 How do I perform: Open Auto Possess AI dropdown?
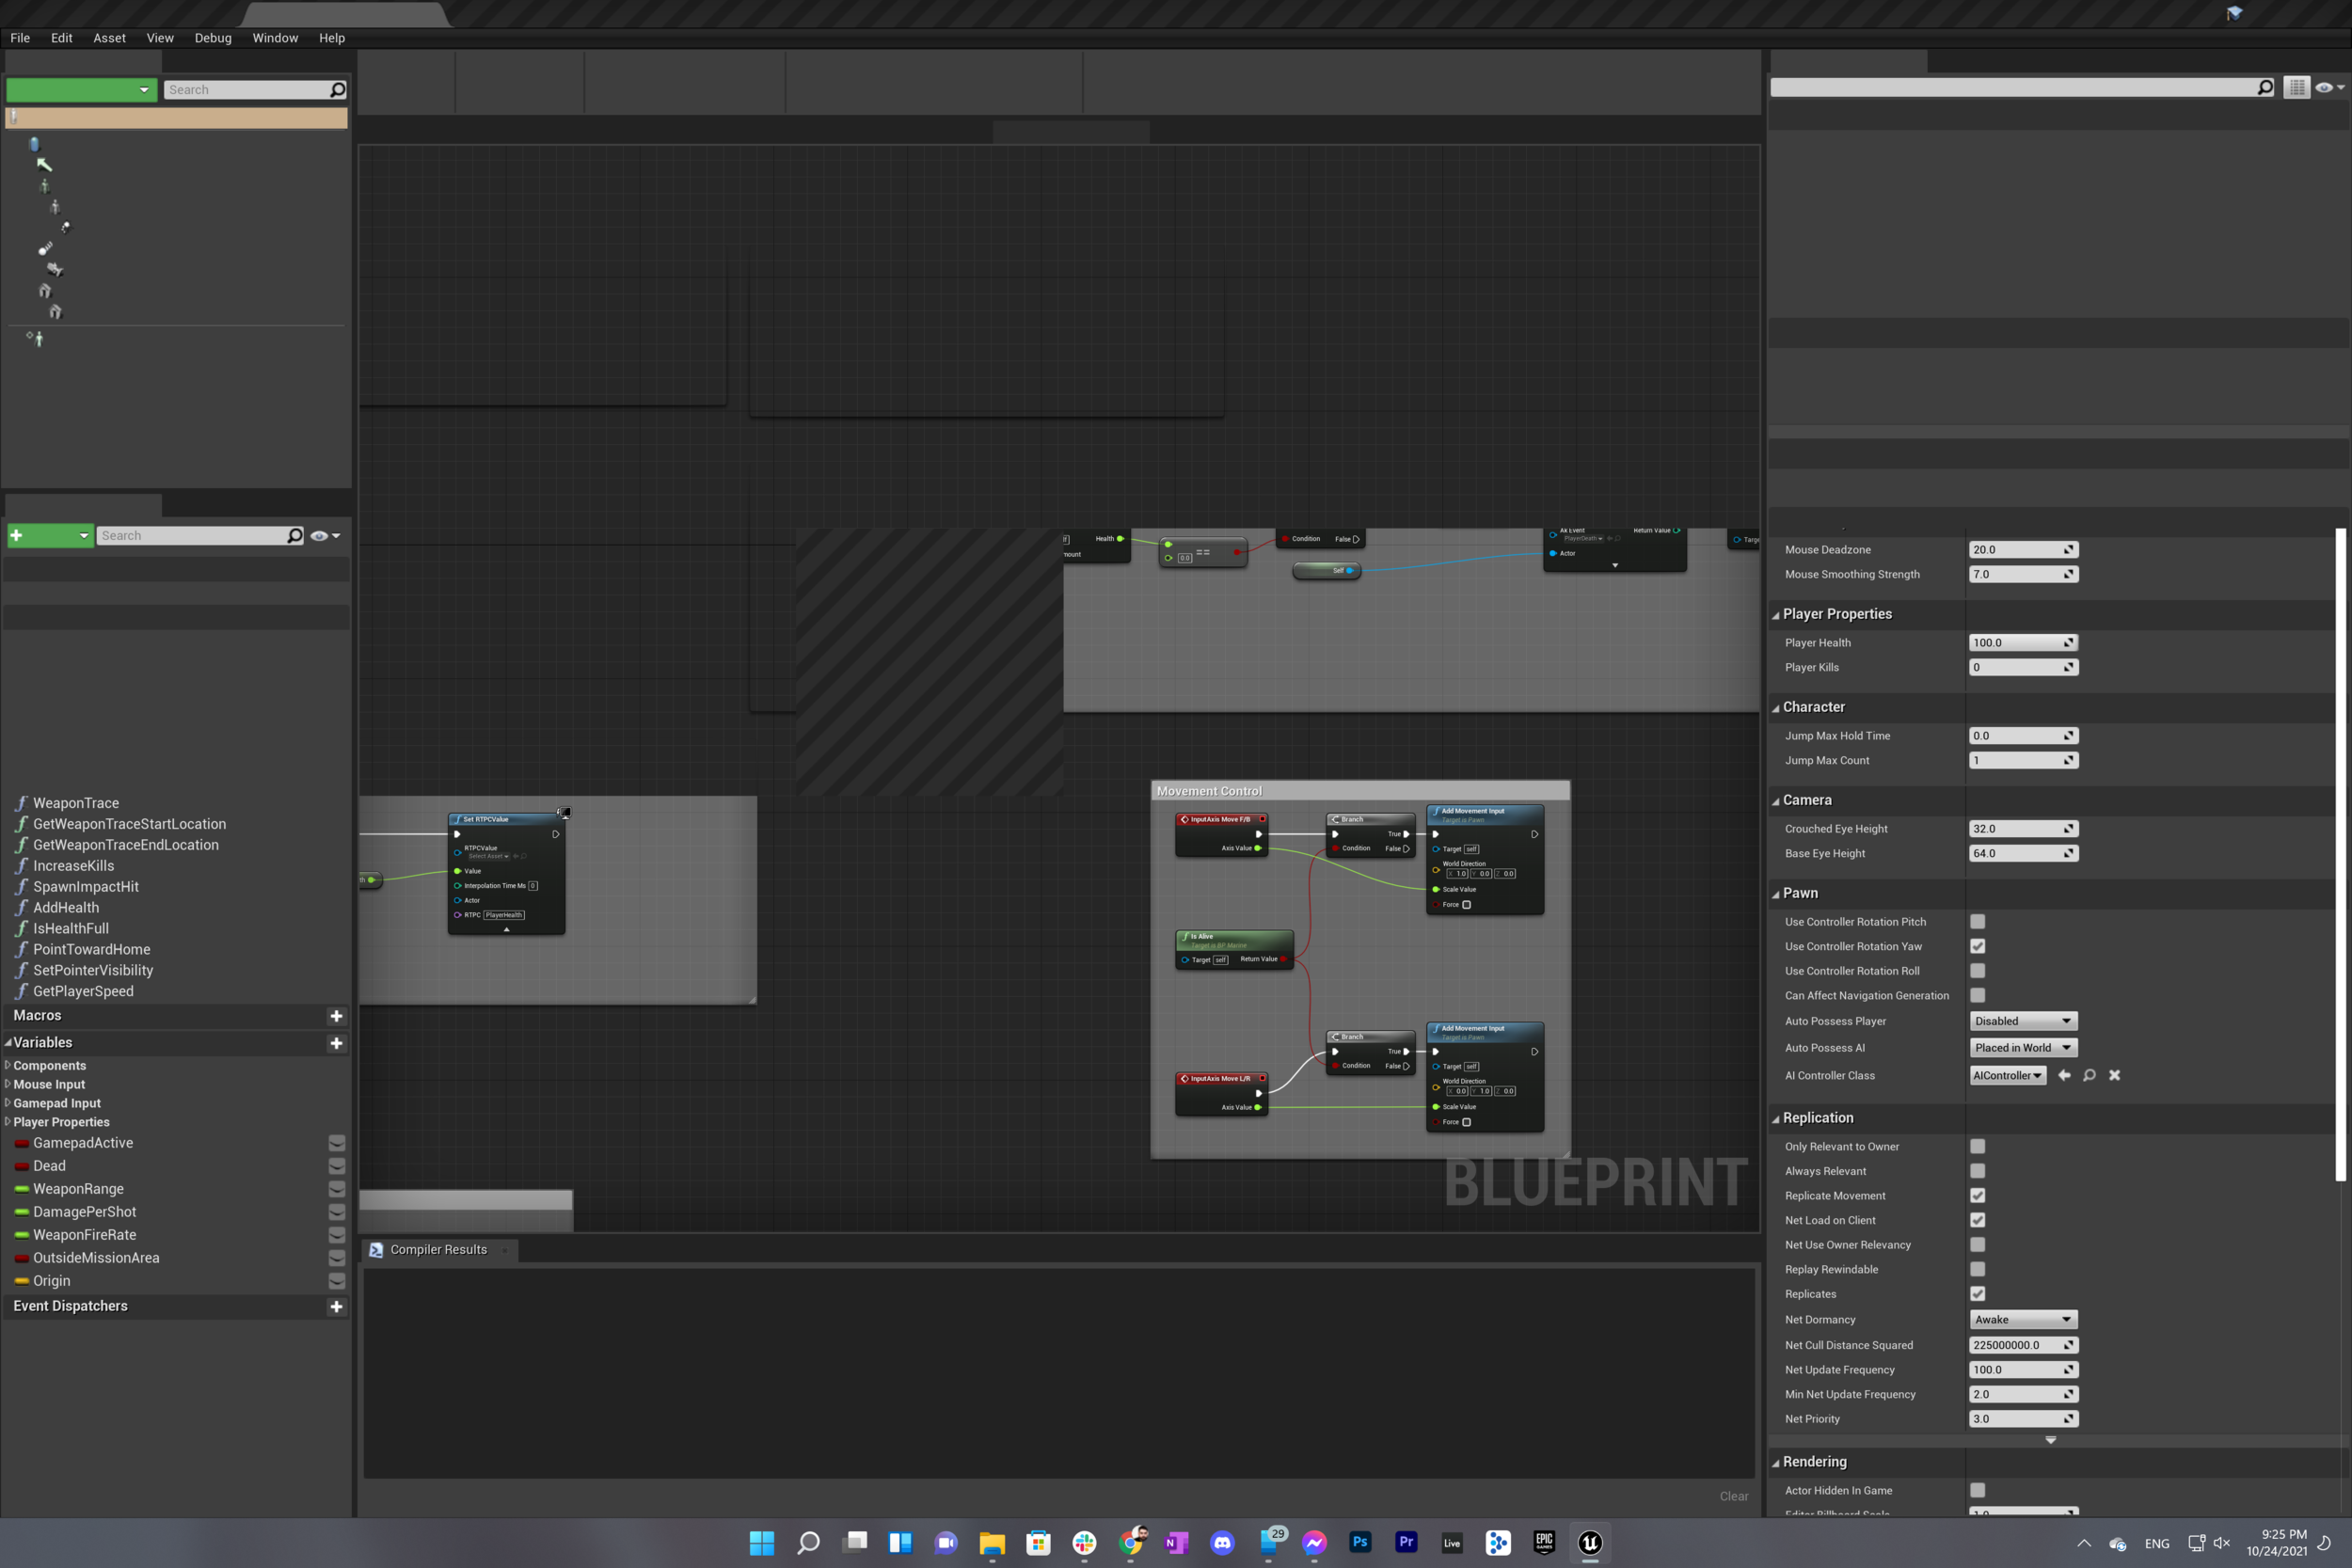coord(2023,1048)
